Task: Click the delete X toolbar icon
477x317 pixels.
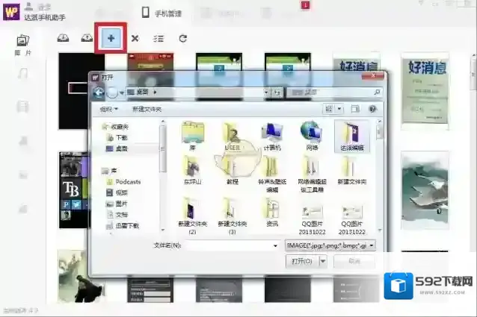Action: click(135, 38)
